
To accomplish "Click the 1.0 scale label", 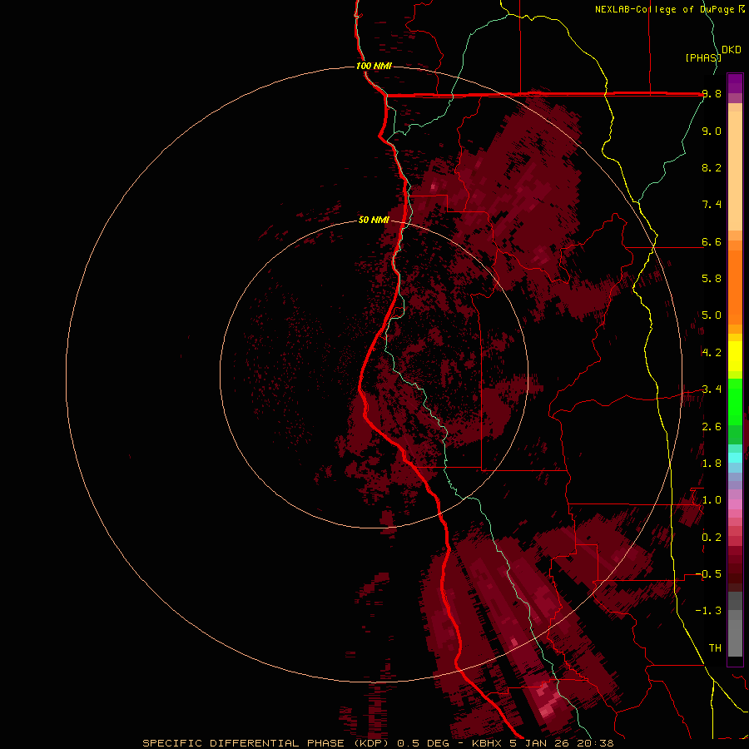I will [712, 500].
